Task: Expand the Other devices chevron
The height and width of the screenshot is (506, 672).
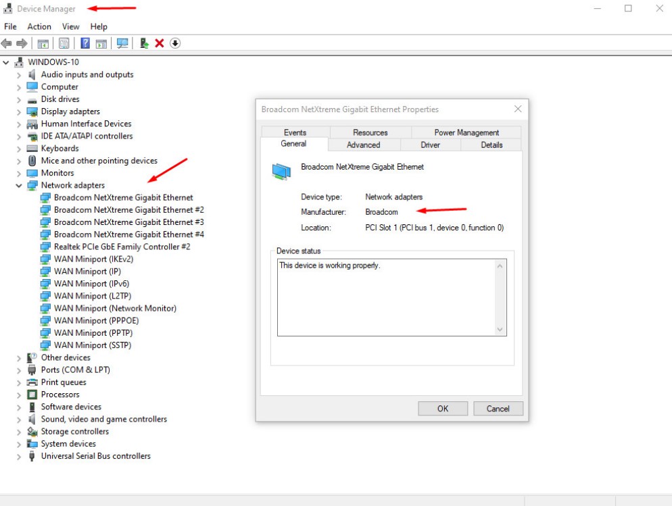Action: tap(19, 358)
